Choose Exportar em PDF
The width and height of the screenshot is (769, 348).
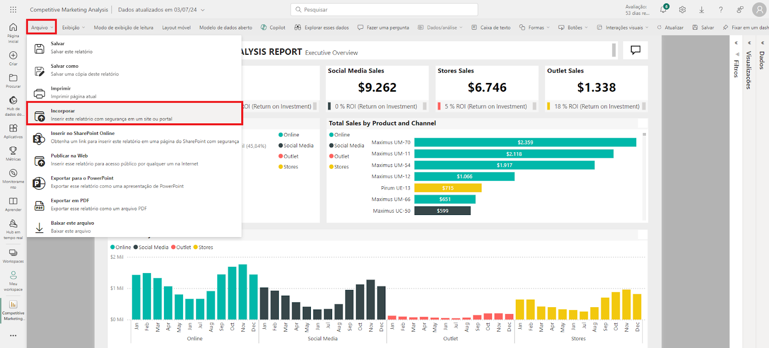point(134,204)
